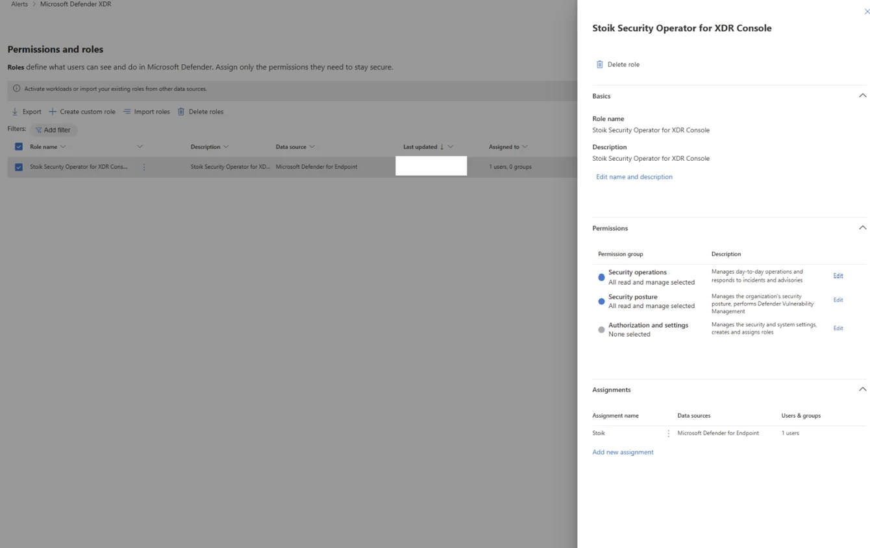
Task: Click the Import roles list icon
Action: click(127, 112)
